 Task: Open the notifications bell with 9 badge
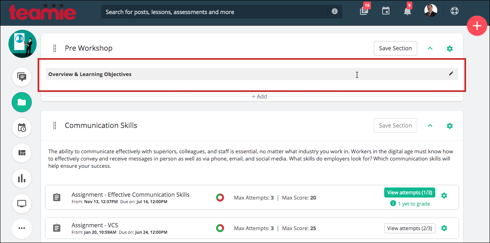tap(407, 11)
